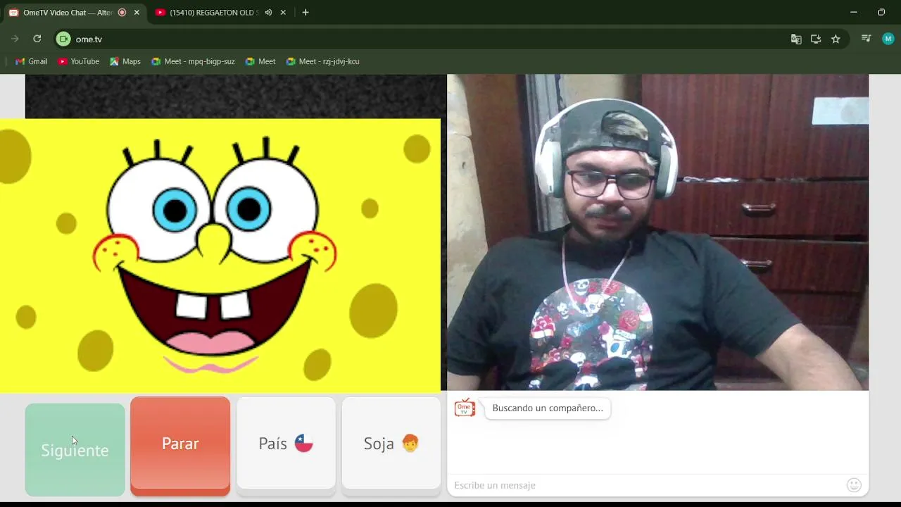Image resolution: width=901 pixels, height=507 pixels.
Task: Open the Soja gender selector
Action: 391,444
